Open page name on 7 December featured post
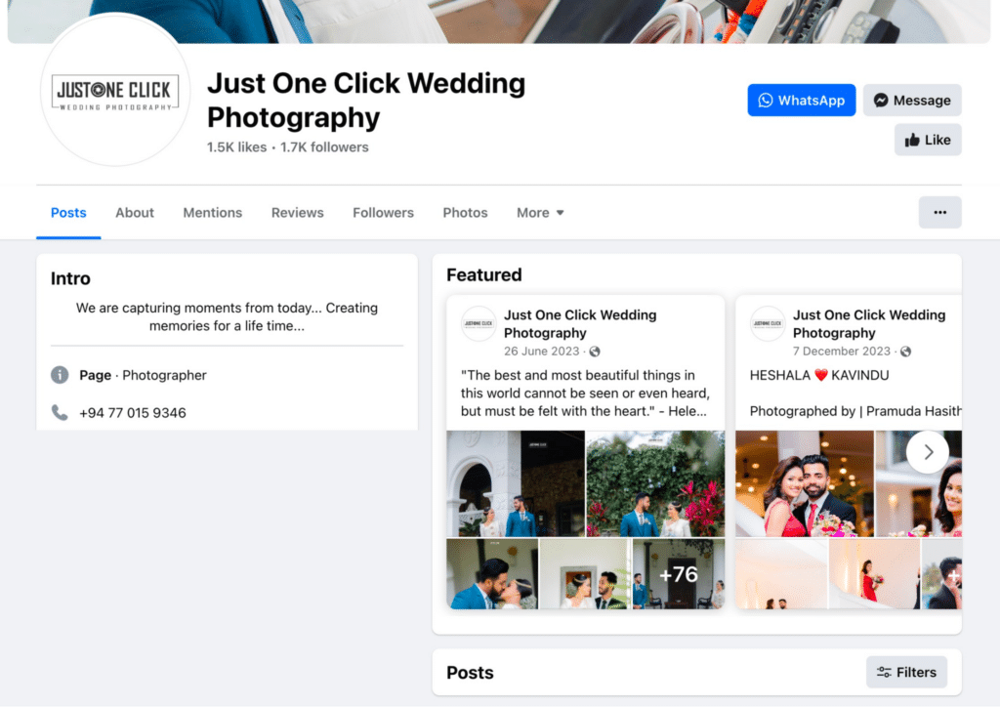The height and width of the screenshot is (707, 1000). 868,324
